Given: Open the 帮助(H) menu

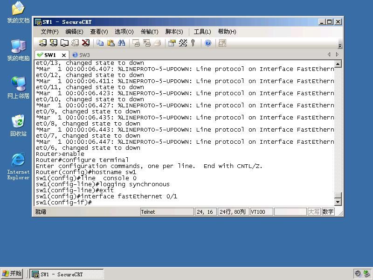Looking at the screenshot, I should (x=227, y=32).
